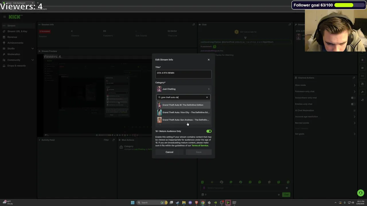The height and width of the screenshot is (206, 367).
Task: Select Grand Theft Auto: San Andreas Definitive Edition
Action: click(x=183, y=120)
